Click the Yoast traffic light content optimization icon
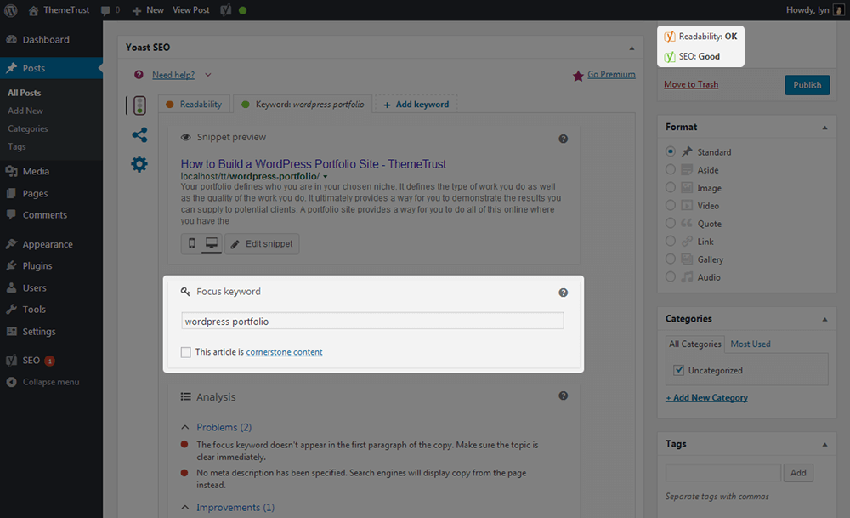The image size is (850, 518). (138, 105)
